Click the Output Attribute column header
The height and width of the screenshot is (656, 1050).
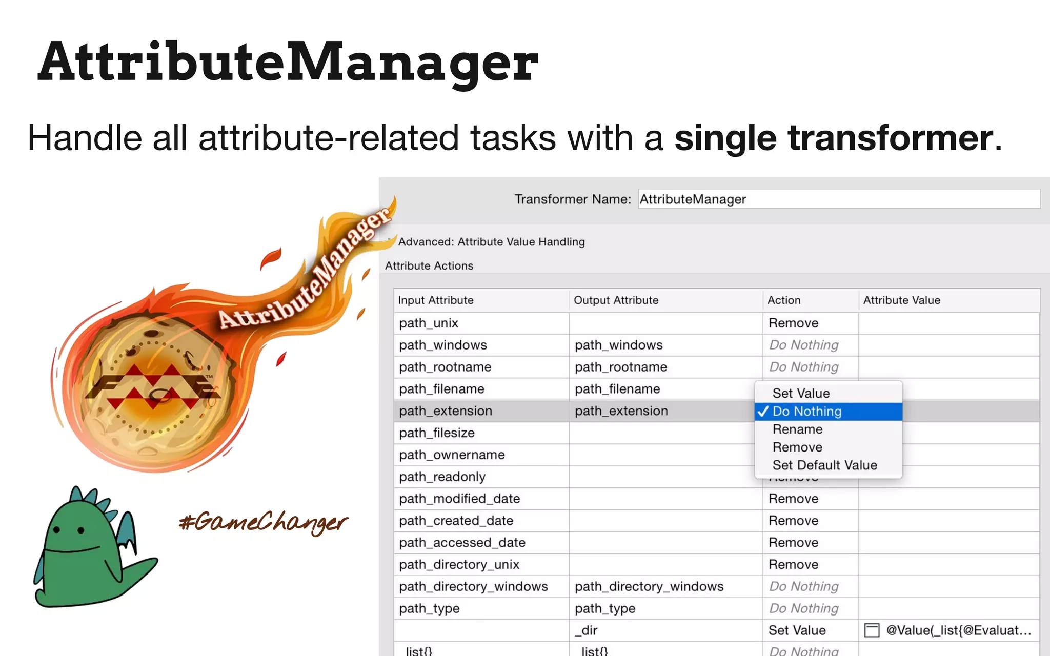coord(666,300)
